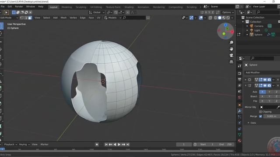Toggle the Clipping checkbox
This screenshot has height=157, width=280.
pyautogui.click(x=261, y=112)
